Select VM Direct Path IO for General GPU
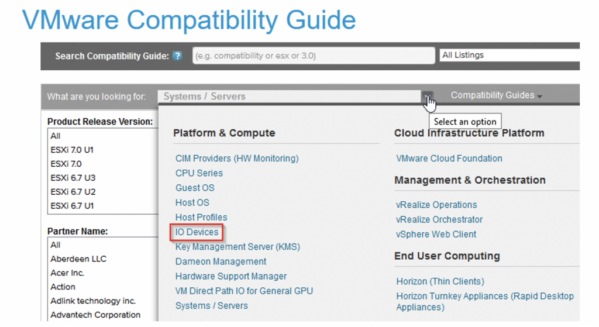Screen dimensions: 599x327 pyautogui.click(x=244, y=291)
